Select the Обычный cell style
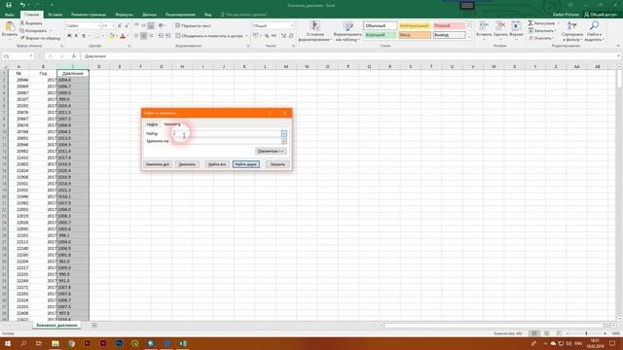 coord(381,26)
